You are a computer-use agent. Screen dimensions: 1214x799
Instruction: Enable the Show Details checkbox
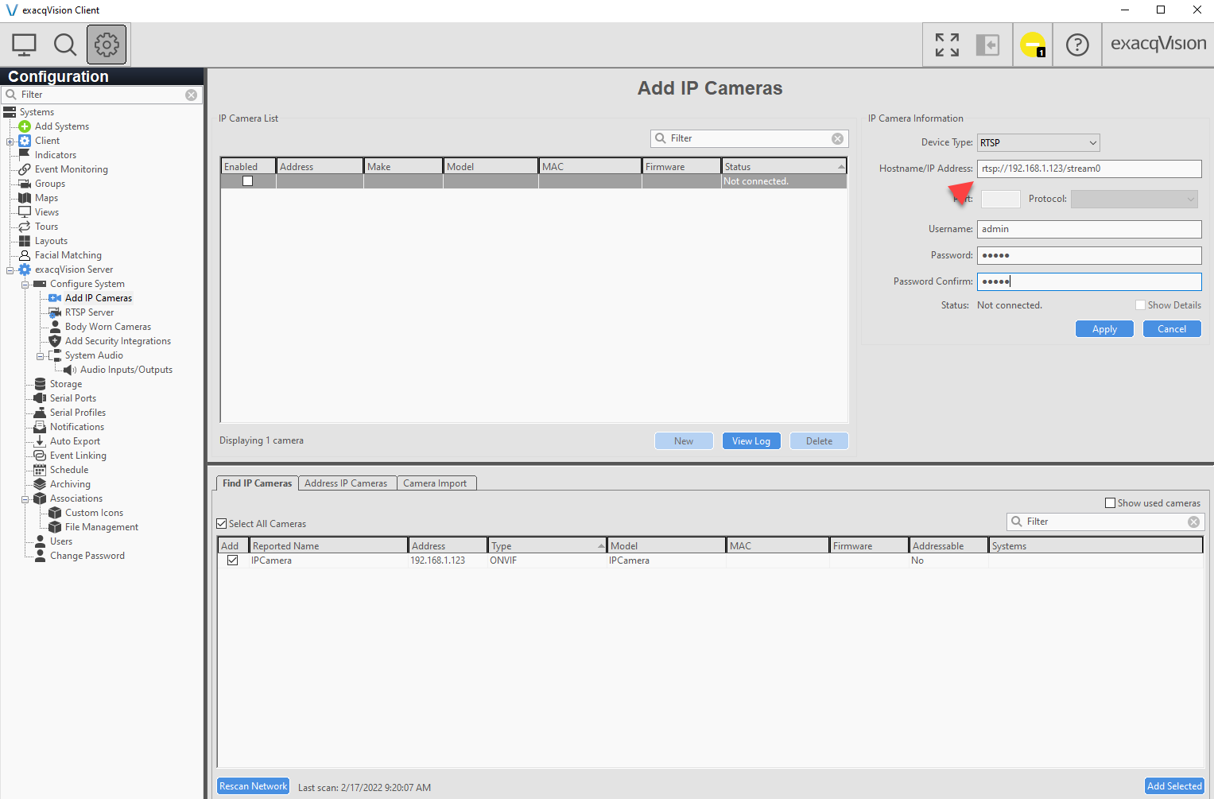click(1140, 305)
